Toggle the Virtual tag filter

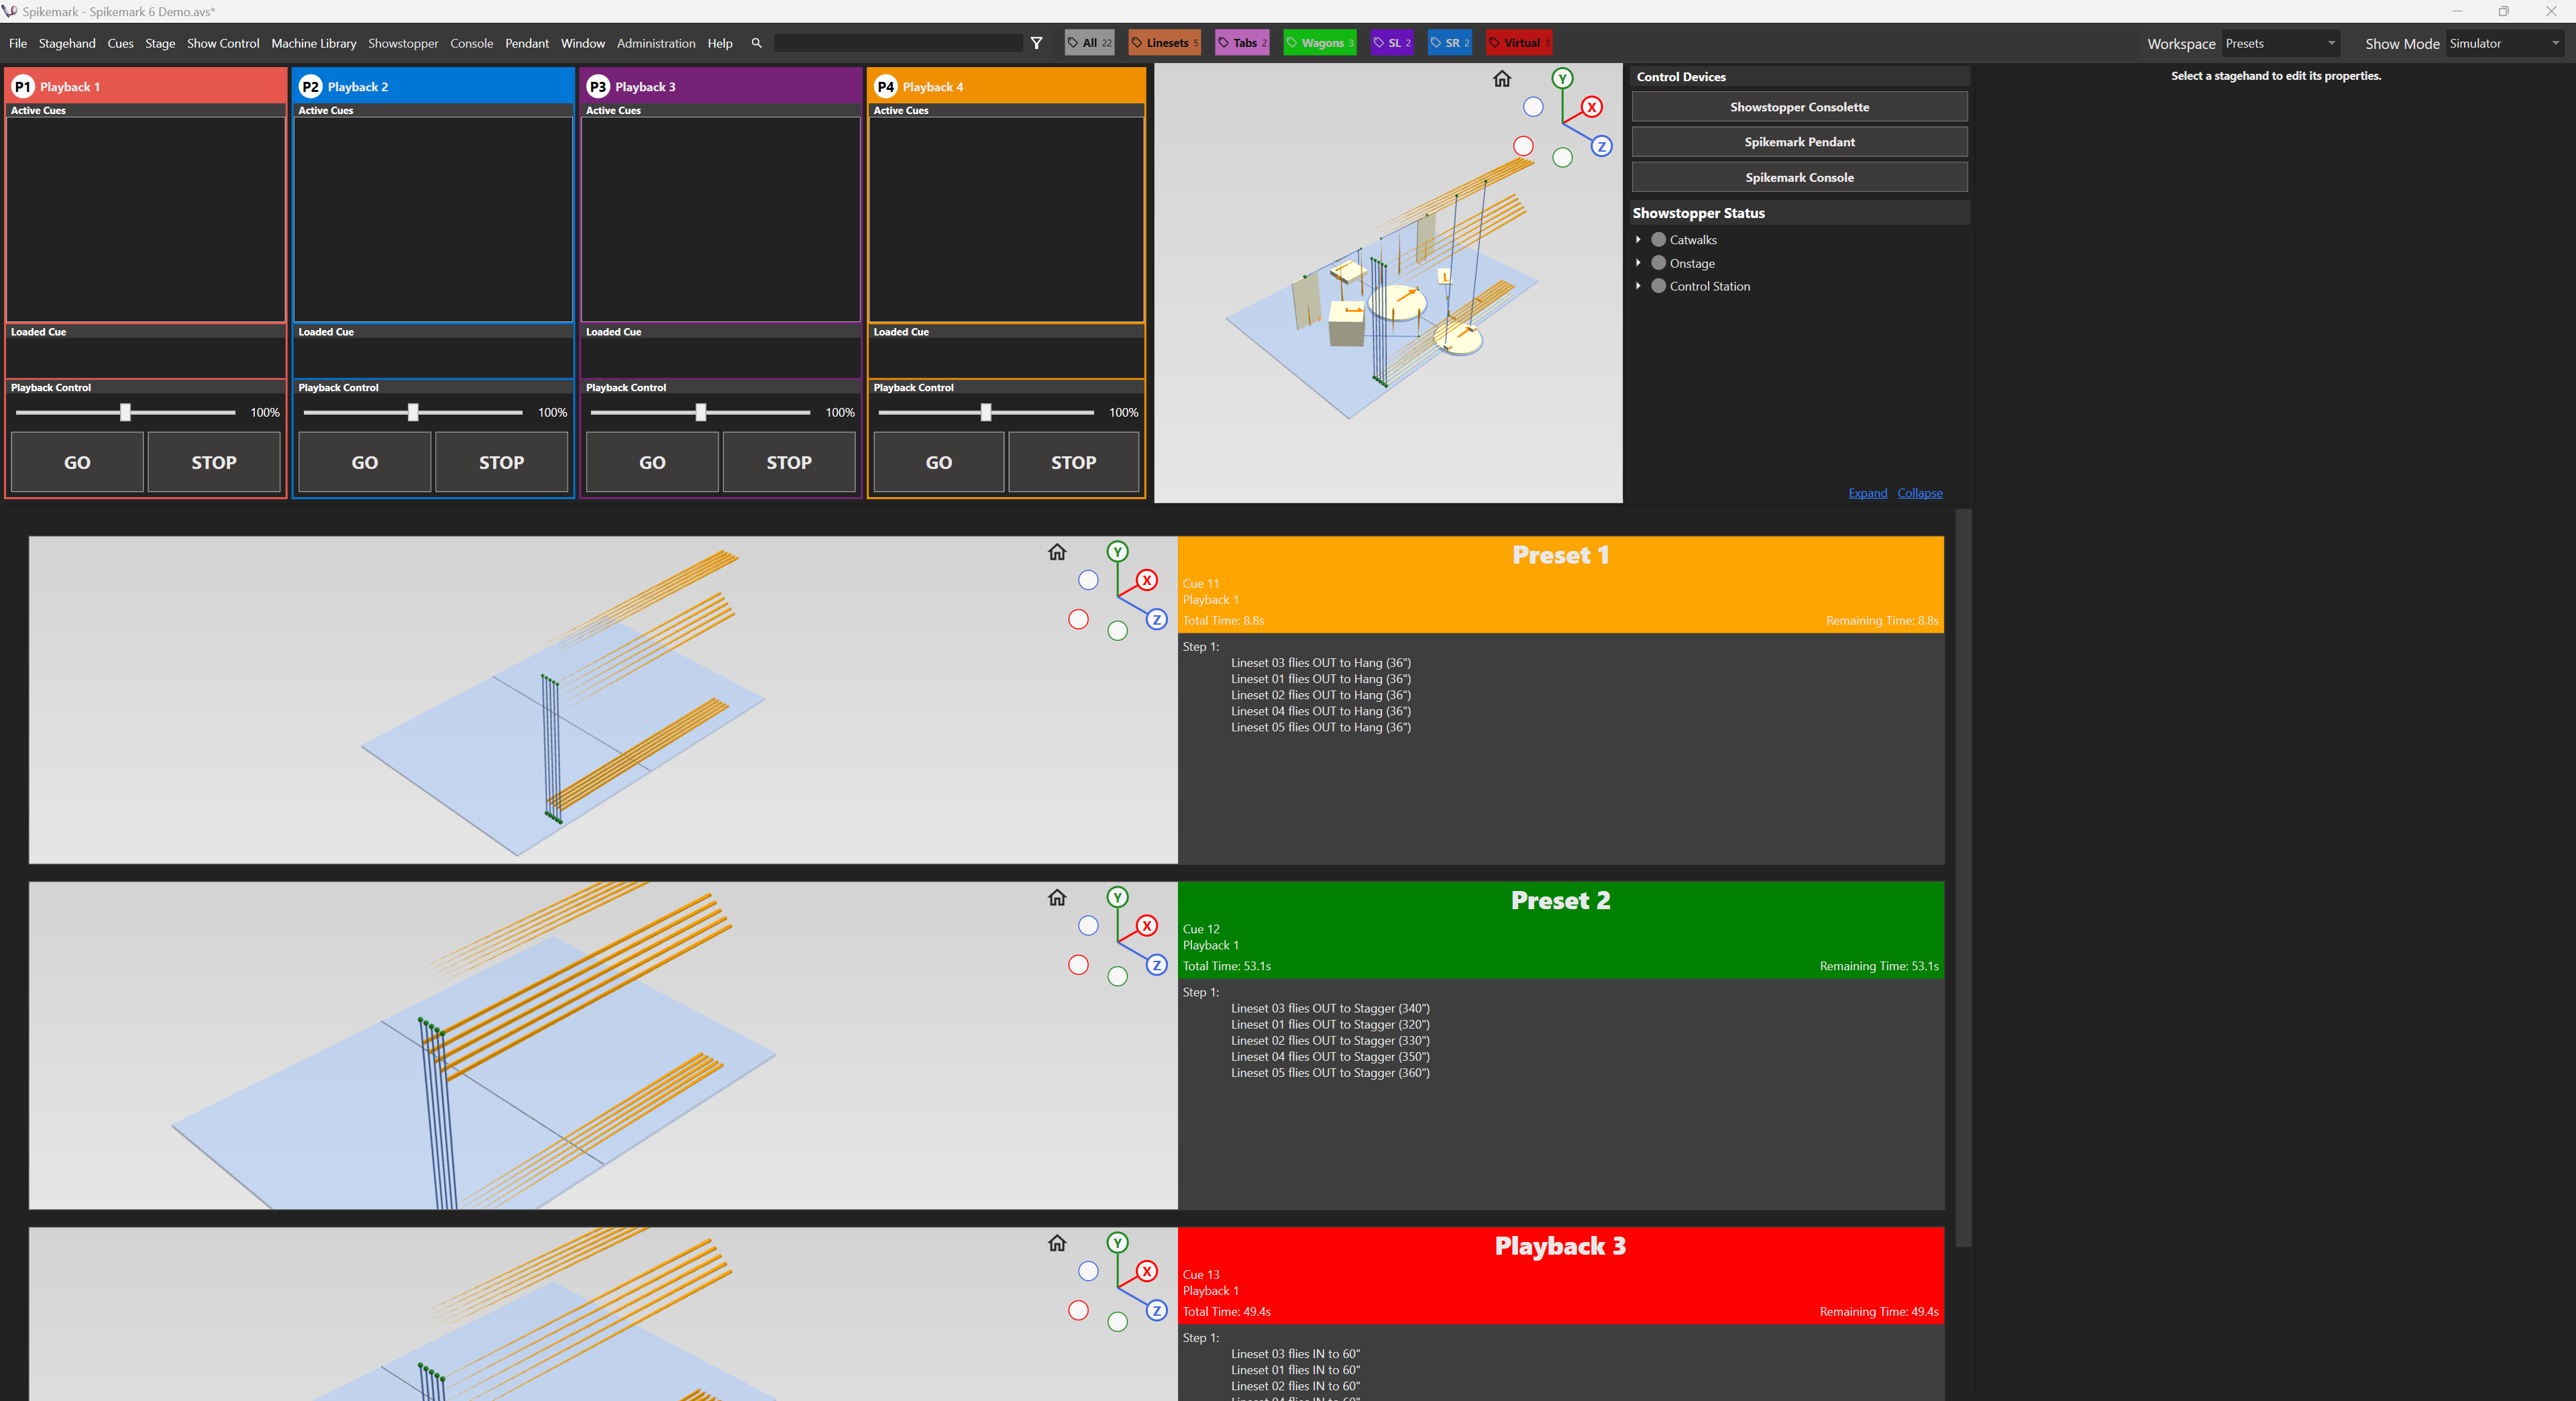point(1518,43)
